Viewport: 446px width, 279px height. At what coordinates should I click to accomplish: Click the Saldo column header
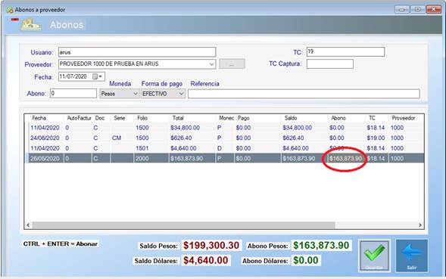(291, 118)
